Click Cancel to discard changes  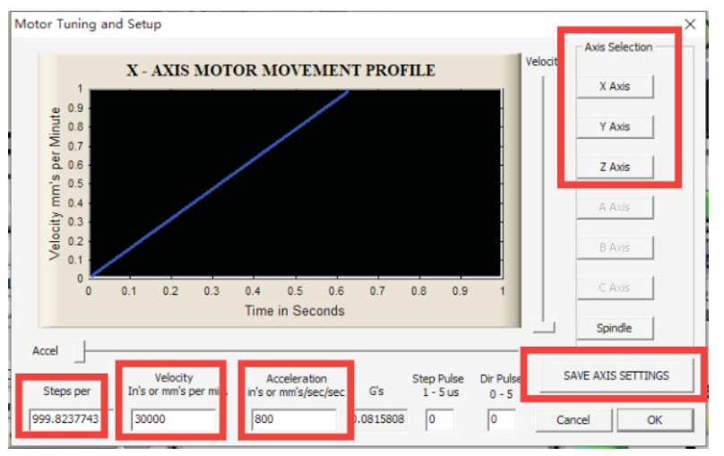click(573, 420)
